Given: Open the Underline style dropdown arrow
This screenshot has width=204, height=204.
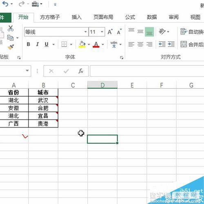Looking at the screenshot, I should click(x=53, y=44).
